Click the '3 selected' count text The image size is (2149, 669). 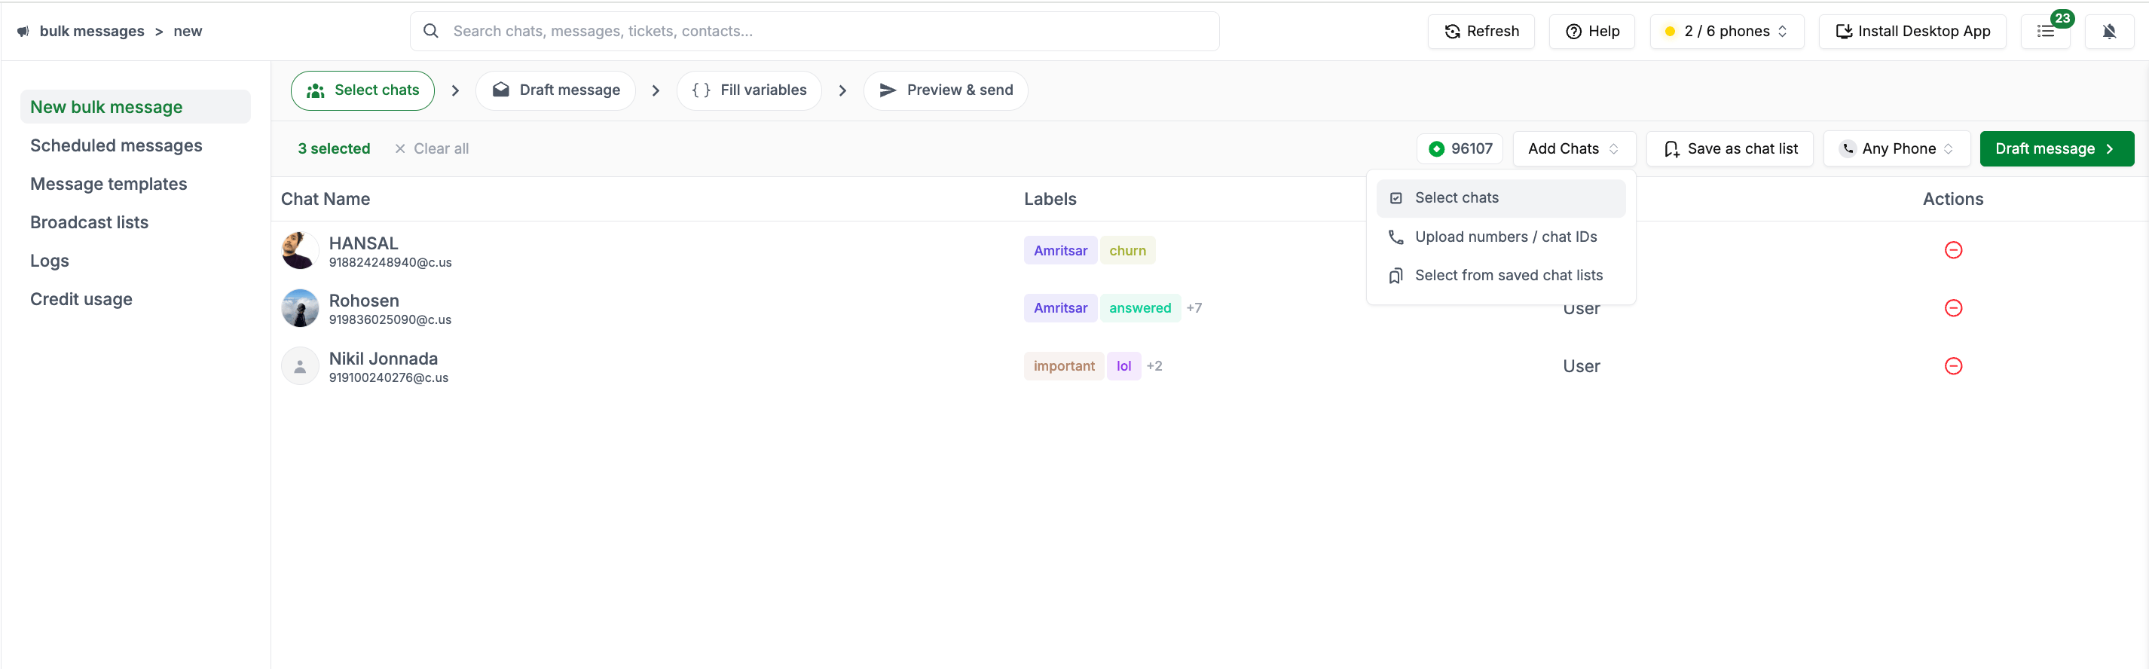(334, 148)
